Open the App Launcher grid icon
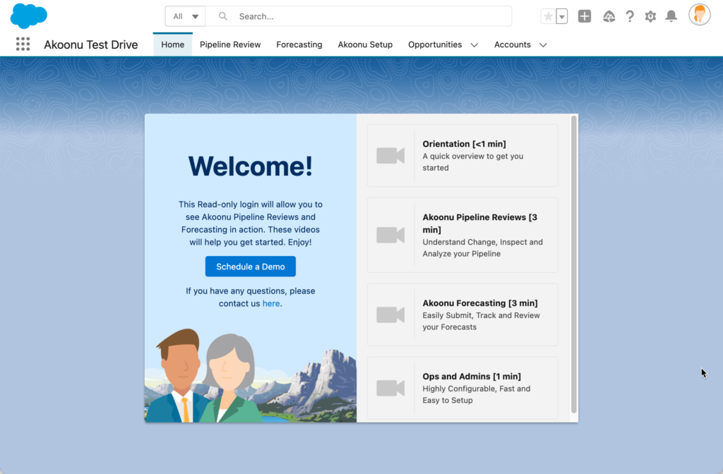Image resolution: width=723 pixels, height=474 pixels. 23,44
